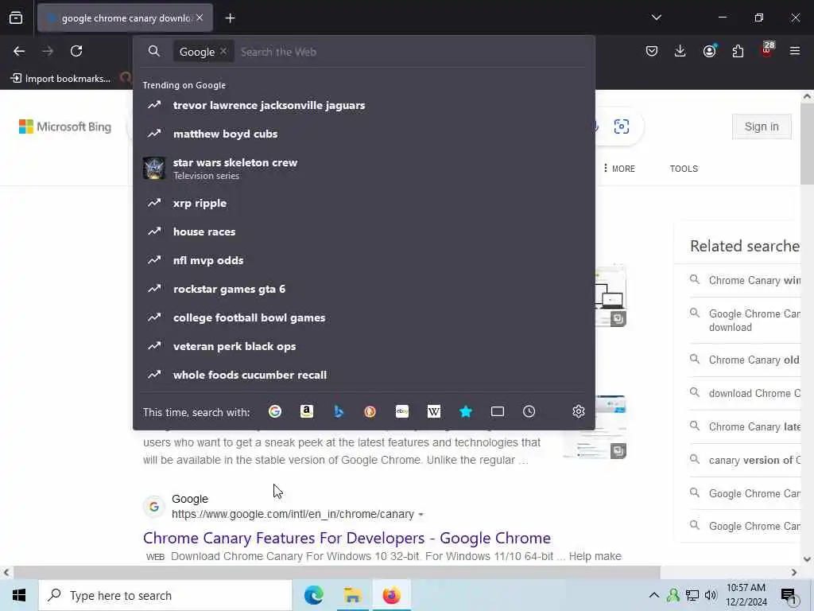The height and width of the screenshot is (611, 814).
Task: Search this time with Wikipedia icon
Action: point(433,411)
